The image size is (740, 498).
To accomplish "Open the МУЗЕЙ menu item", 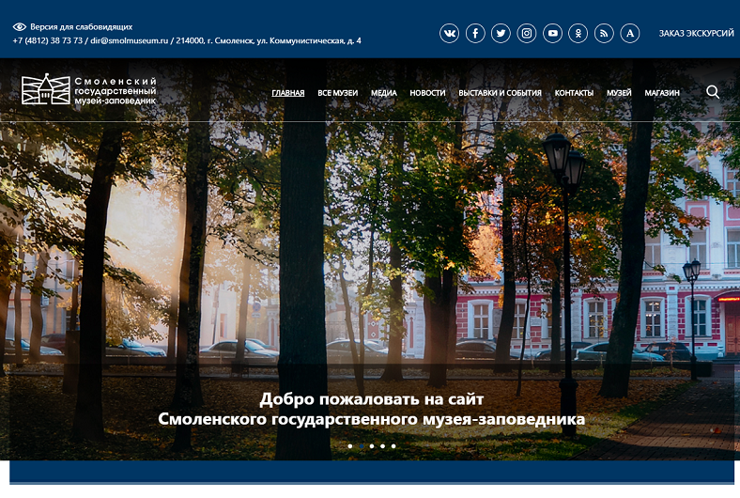I will pos(619,93).
